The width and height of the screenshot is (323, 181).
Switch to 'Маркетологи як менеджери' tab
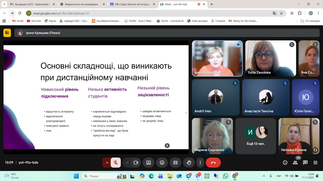[x=83, y=4]
